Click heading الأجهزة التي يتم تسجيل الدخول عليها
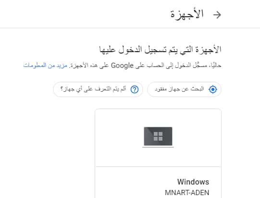Viewport: 260px width, 198px height. point(161,50)
